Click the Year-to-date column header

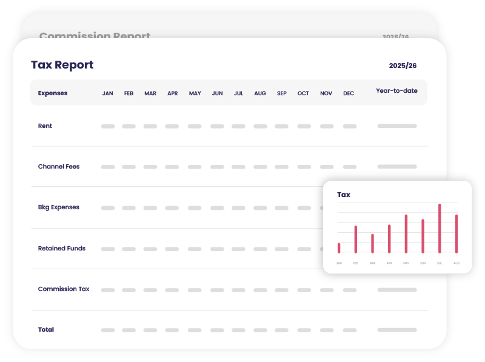pyautogui.click(x=396, y=91)
